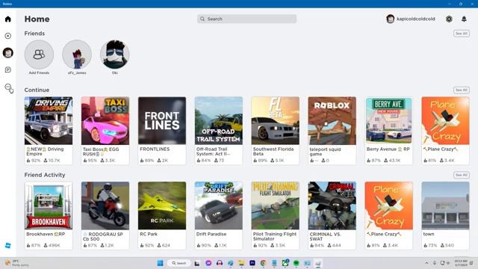
Task: Open Task View in the taskbar
Action: 197,263
